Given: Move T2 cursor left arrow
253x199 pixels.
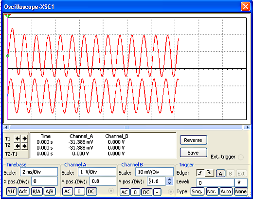Looking at the screenshot, I should click(x=18, y=146).
